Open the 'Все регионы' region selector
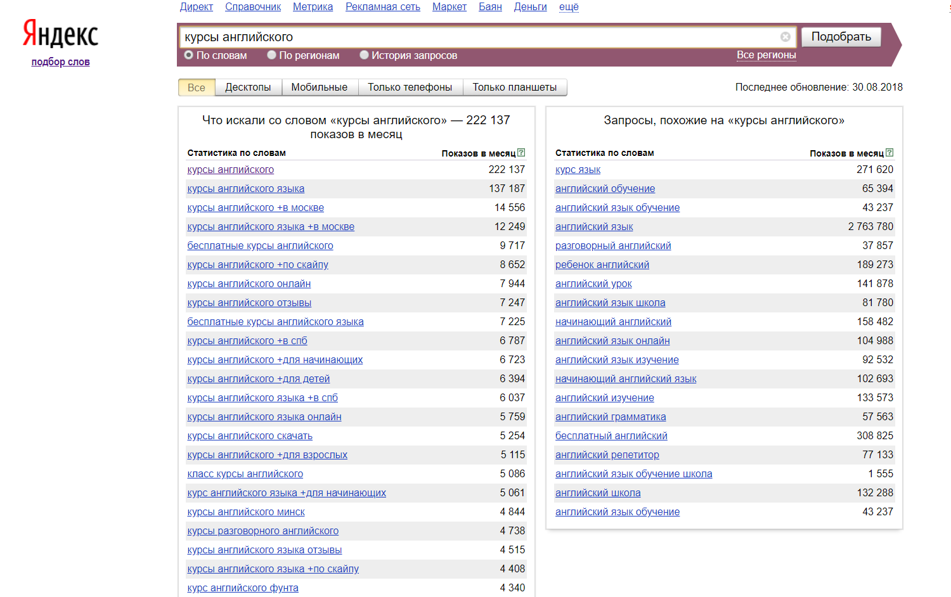 [766, 55]
